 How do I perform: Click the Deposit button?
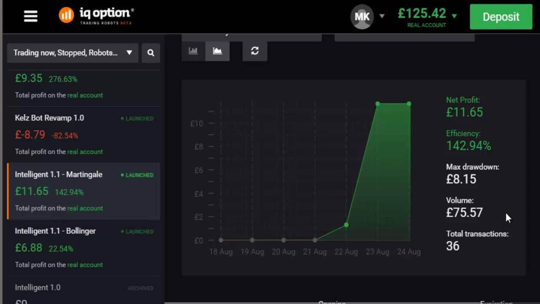click(501, 17)
